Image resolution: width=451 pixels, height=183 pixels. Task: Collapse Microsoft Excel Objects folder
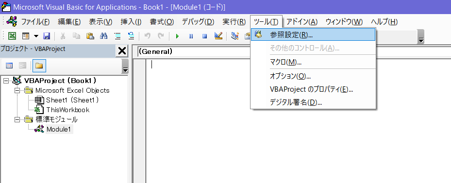(x=17, y=91)
